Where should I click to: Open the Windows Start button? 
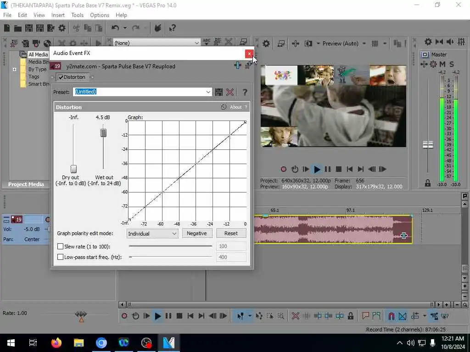click(x=11, y=343)
